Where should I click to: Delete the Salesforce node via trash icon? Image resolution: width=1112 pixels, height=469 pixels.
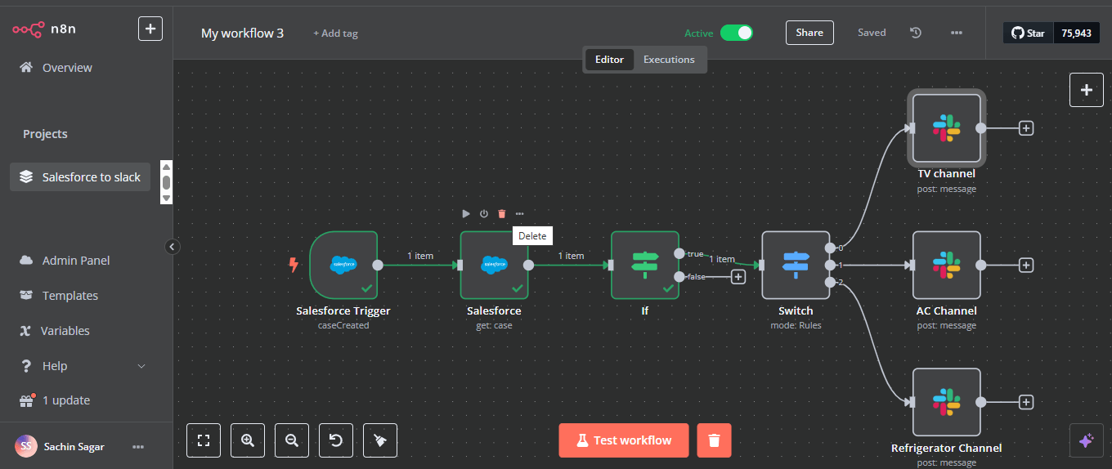[502, 213]
